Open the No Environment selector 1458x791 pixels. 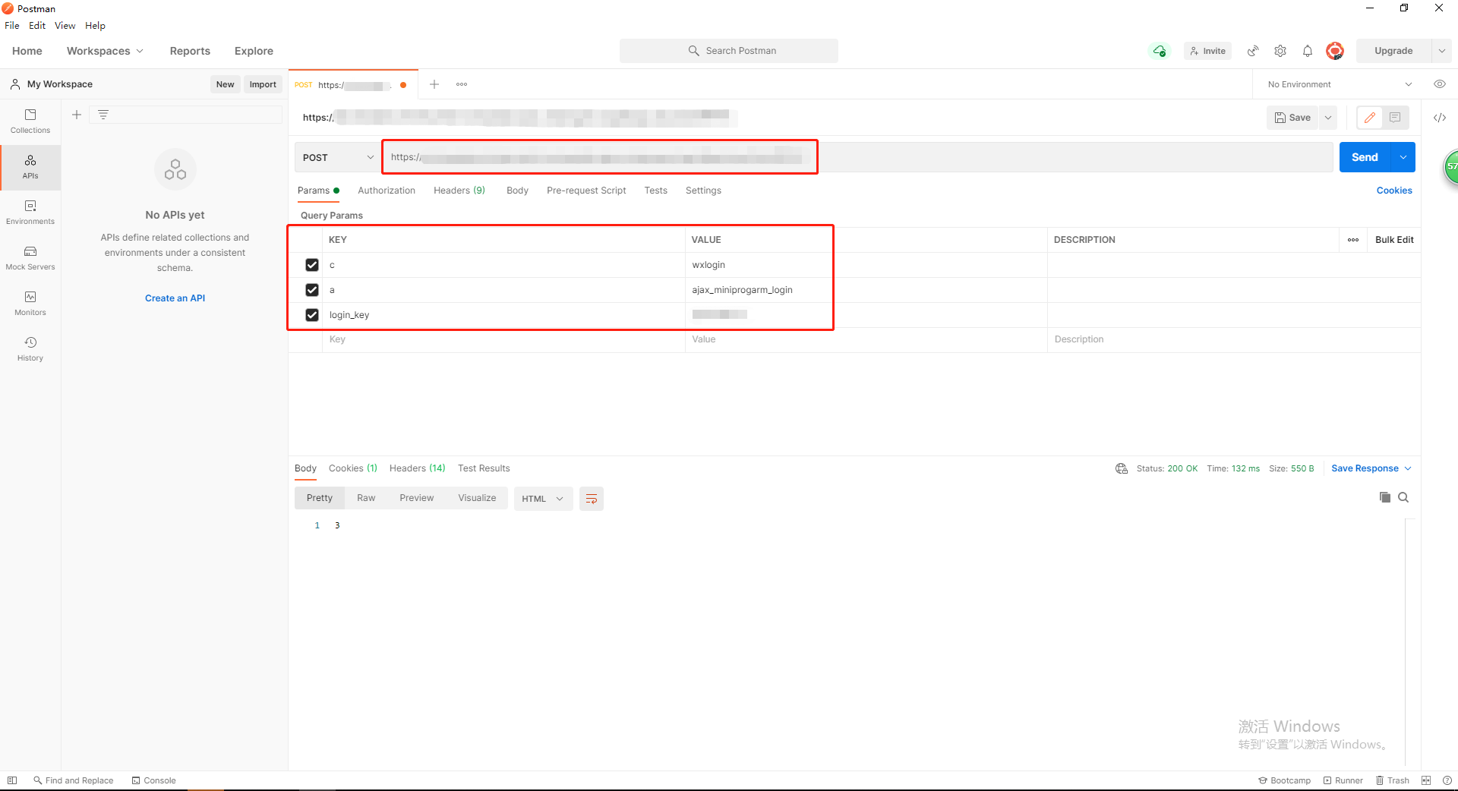(x=1340, y=84)
